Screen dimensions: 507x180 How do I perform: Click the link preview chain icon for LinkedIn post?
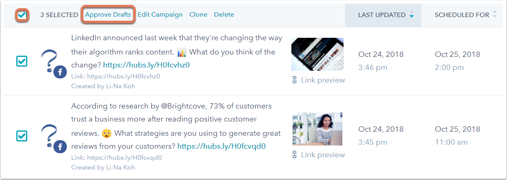click(x=295, y=80)
